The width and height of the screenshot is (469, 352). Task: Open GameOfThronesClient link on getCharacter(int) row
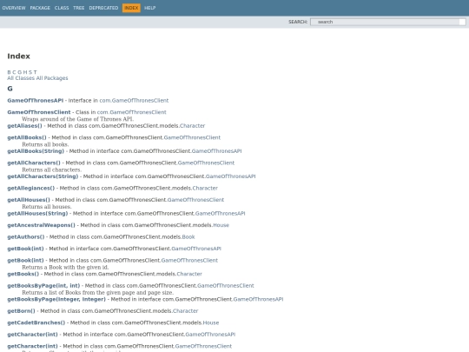pyautogui.click(x=203, y=346)
